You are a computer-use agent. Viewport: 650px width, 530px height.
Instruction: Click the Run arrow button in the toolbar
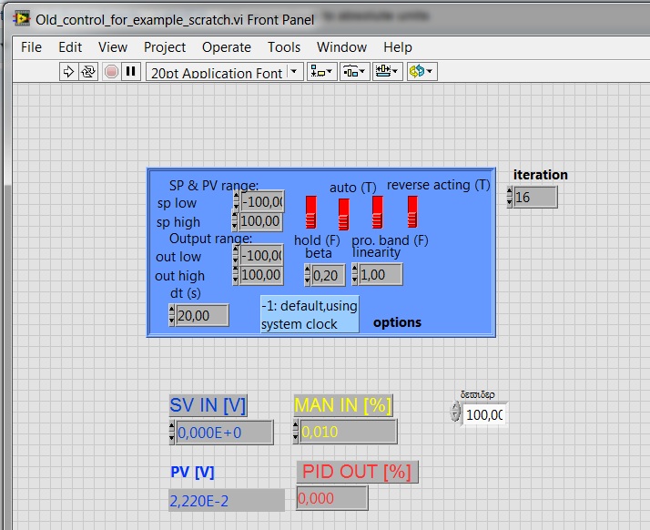[x=68, y=72]
